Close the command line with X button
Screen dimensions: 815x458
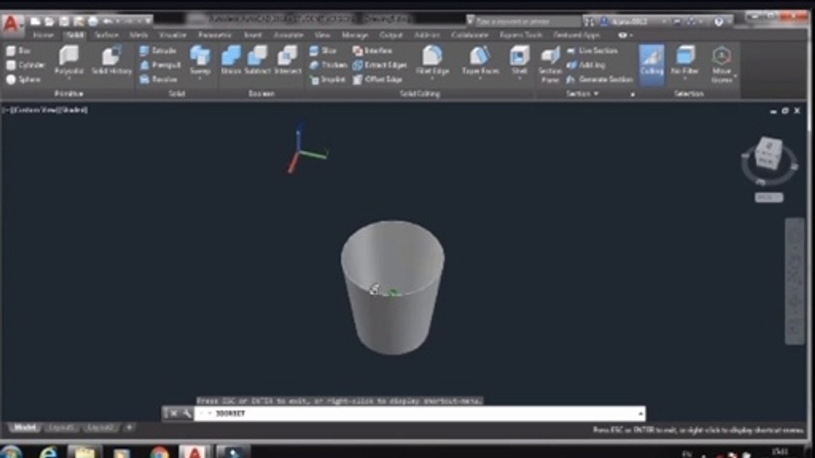(x=172, y=413)
